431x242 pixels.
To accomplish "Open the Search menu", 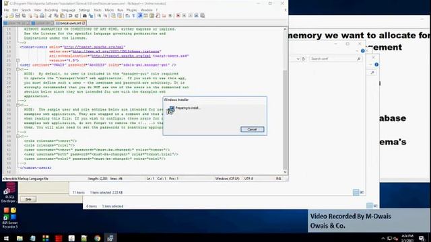I will [26, 10].
